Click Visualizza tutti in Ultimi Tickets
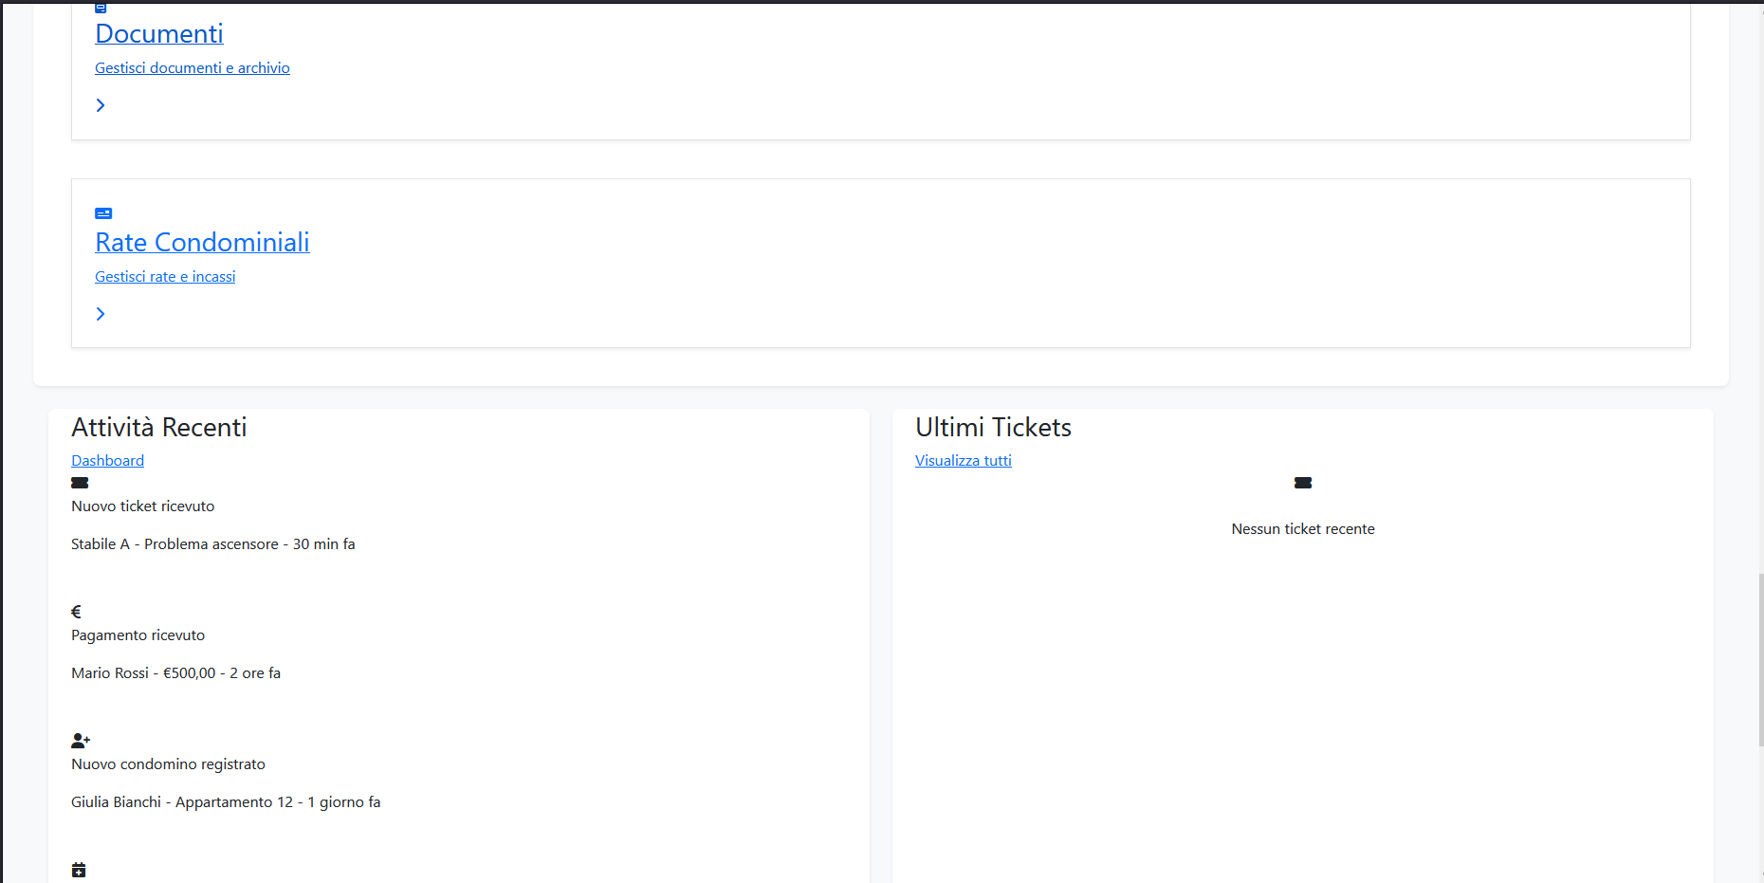The width and height of the screenshot is (1764, 883). (964, 461)
